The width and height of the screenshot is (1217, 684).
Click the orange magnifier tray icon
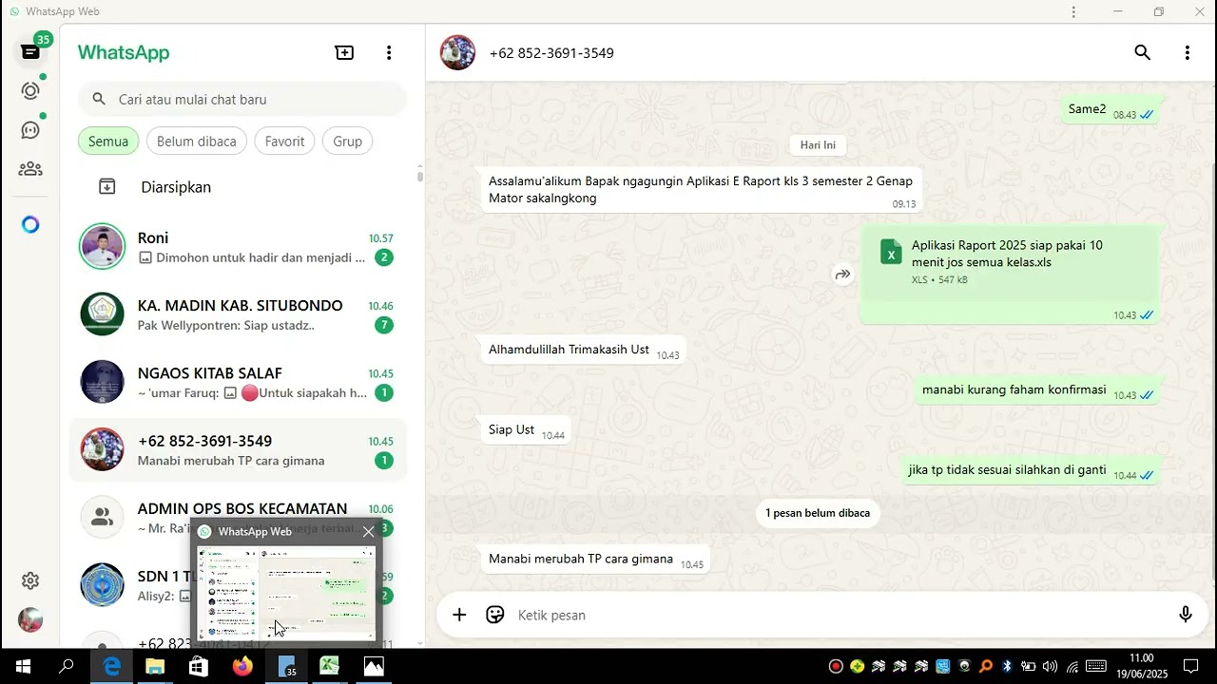point(986,666)
